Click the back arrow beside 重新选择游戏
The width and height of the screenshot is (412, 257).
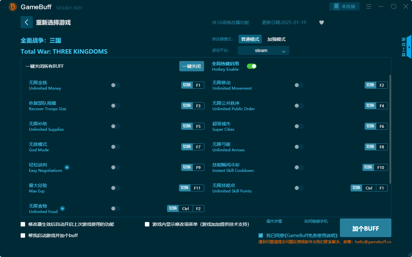[x=27, y=22]
